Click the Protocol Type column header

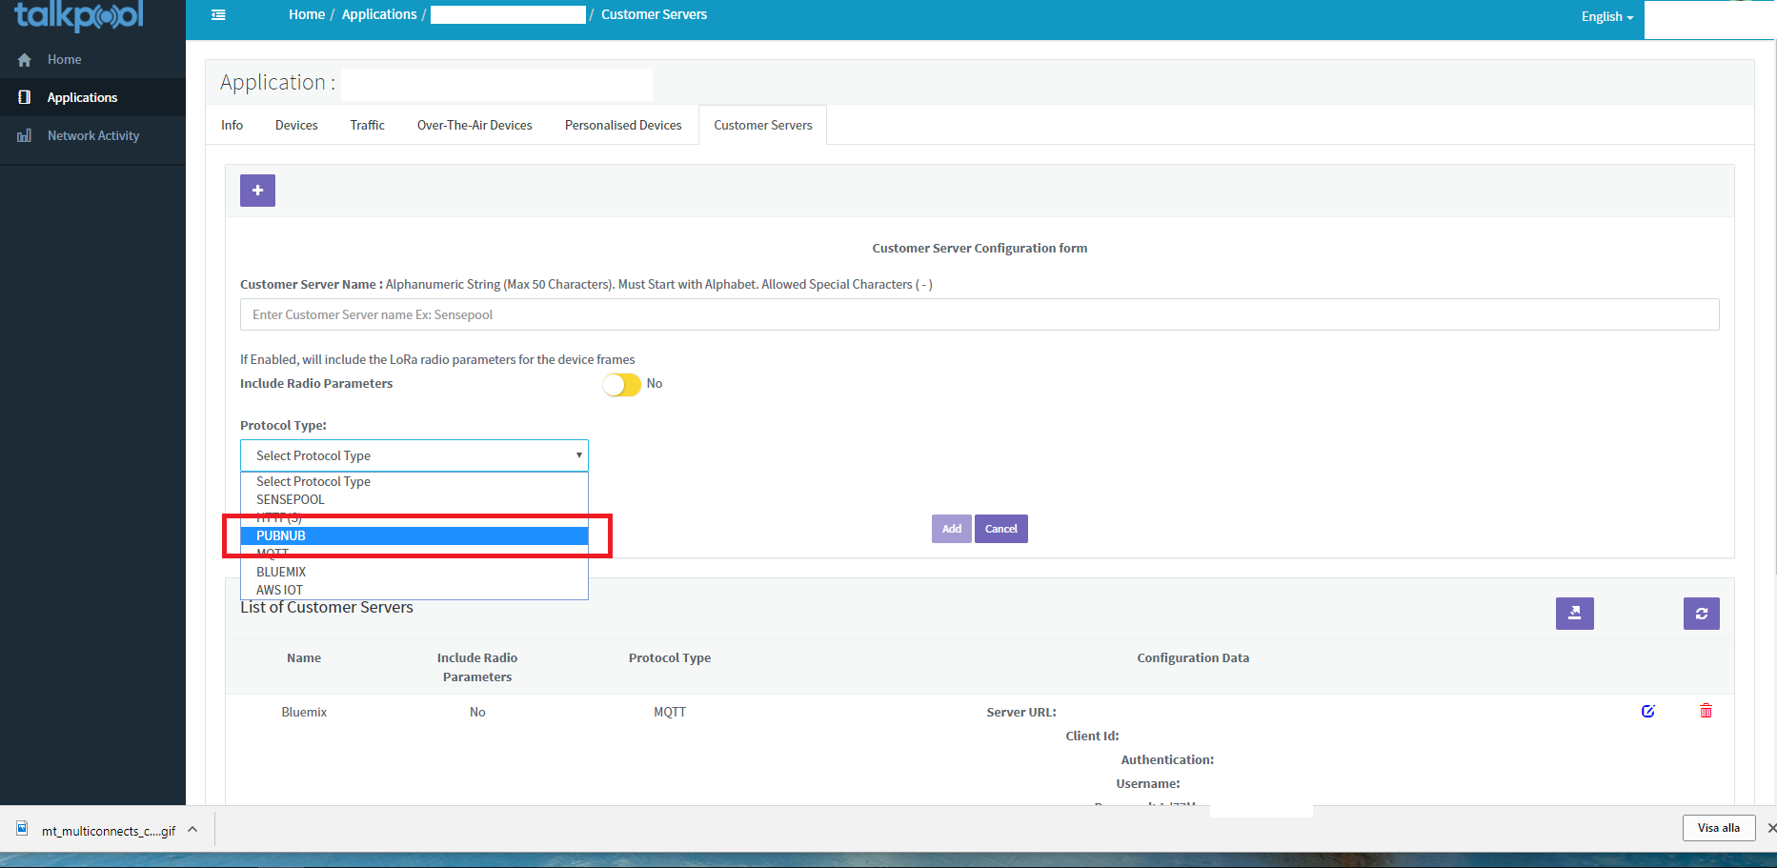pos(670,657)
